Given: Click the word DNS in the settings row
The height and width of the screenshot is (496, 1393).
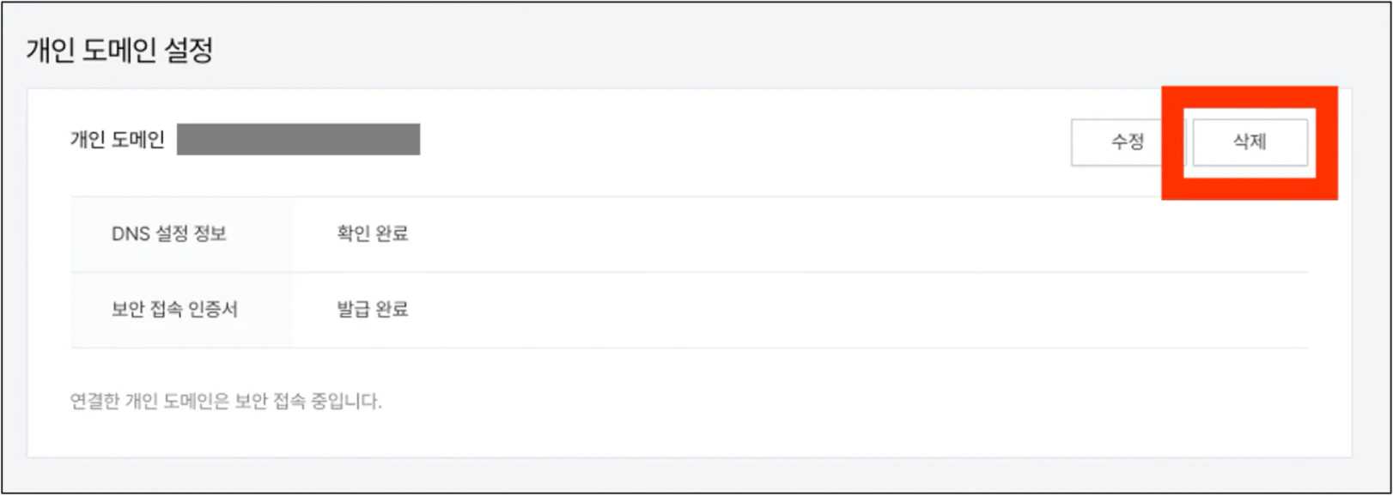Looking at the screenshot, I should tap(131, 233).
